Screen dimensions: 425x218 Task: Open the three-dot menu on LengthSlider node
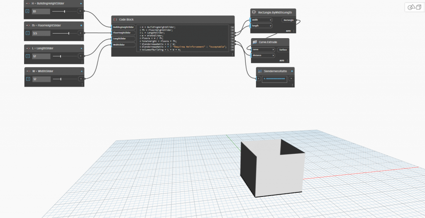point(82,62)
